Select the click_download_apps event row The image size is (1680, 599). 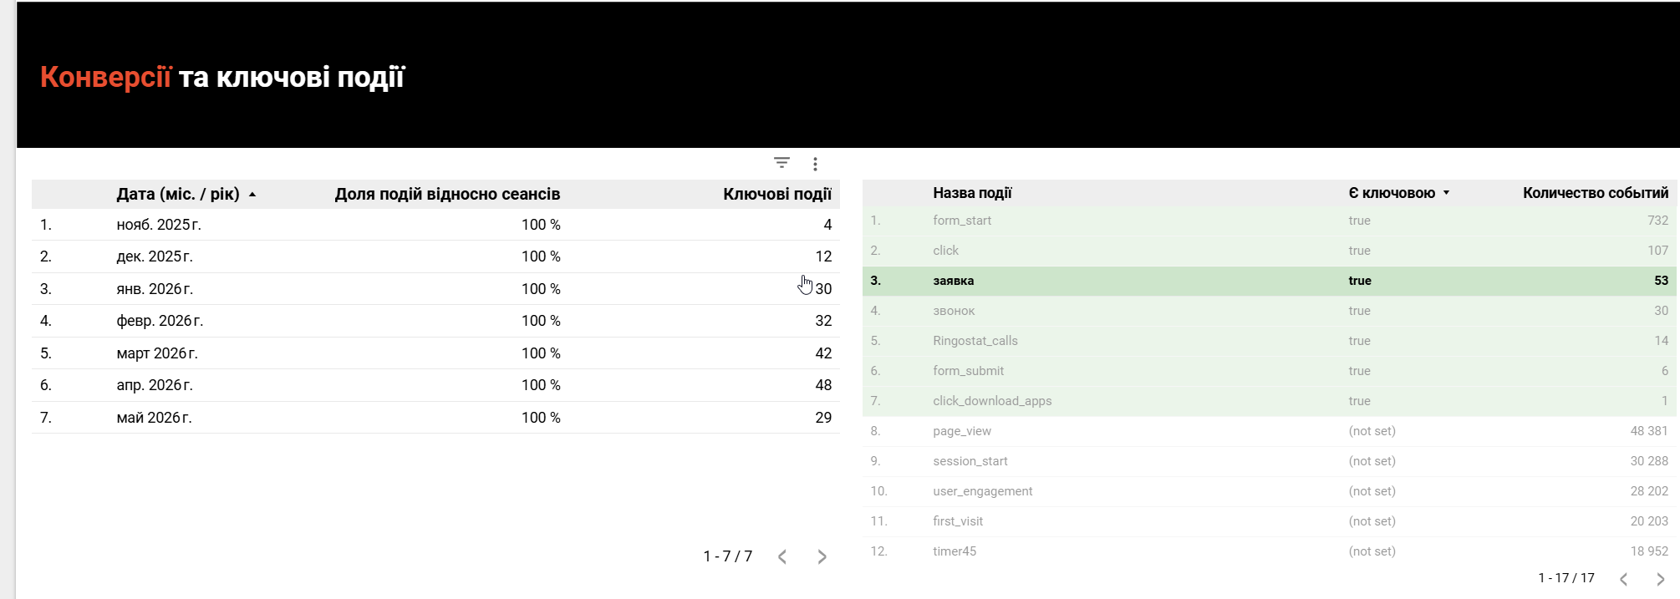click(x=1269, y=401)
